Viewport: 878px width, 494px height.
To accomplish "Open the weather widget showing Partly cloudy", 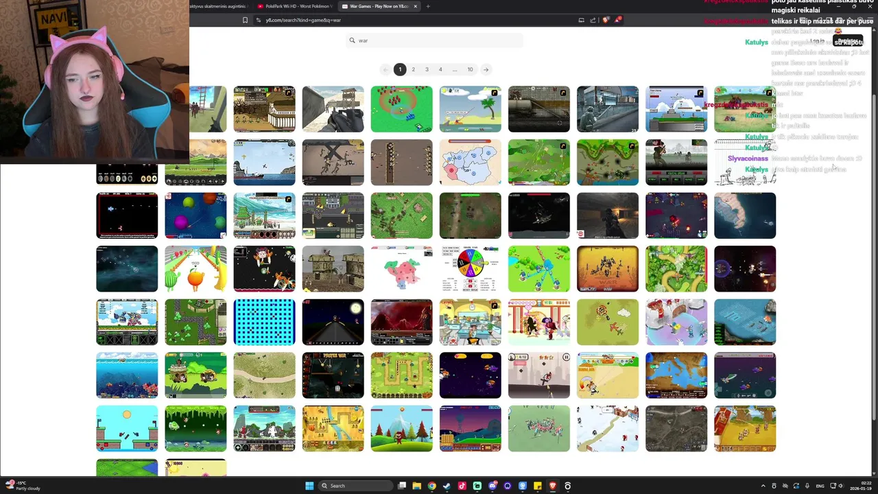I will (22, 486).
